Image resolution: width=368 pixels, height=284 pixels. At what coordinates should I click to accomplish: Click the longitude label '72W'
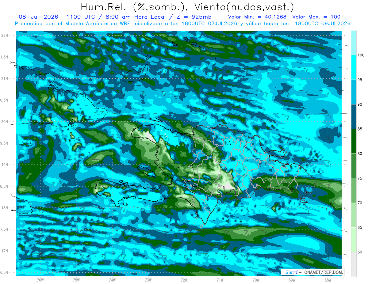184,280
